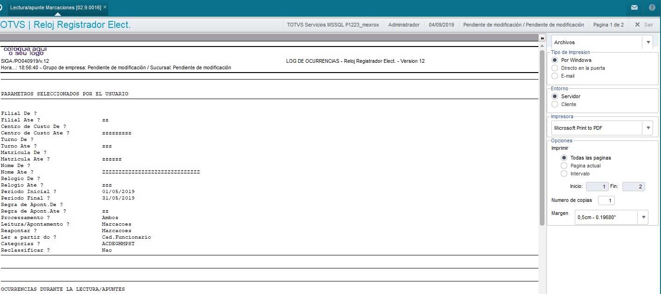Click the Inicio page field
The image size is (661, 294).
pyautogui.click(x=598, y=187)
